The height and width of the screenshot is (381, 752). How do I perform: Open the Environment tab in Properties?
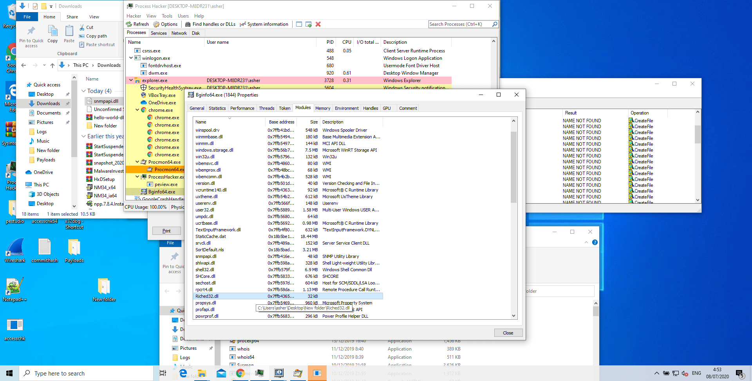coord(347,108)
